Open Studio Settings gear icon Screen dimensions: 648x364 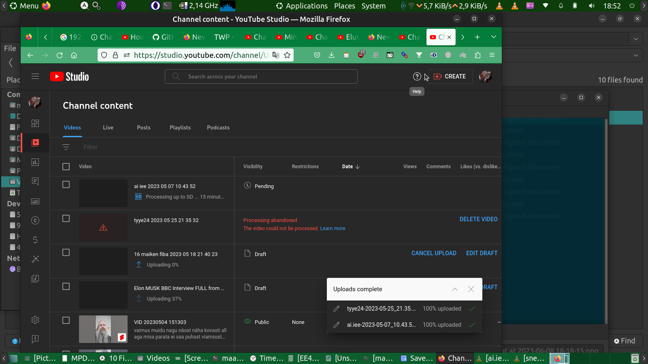(35, 320)
